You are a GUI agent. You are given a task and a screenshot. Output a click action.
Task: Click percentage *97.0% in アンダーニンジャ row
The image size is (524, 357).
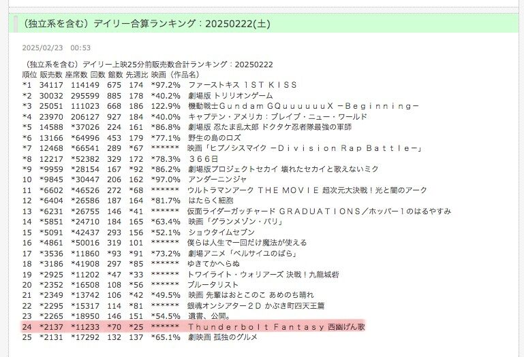(166, 180)
